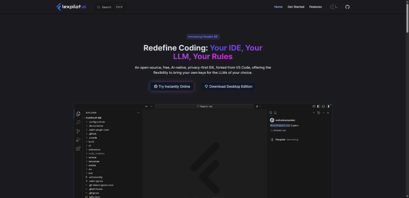Open the chat history clock icon

coord(318,113)
